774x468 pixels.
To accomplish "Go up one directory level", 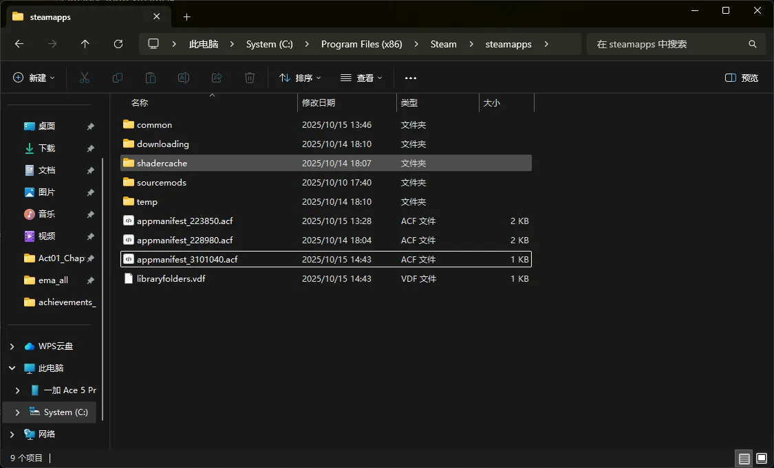I will (85, 44).
